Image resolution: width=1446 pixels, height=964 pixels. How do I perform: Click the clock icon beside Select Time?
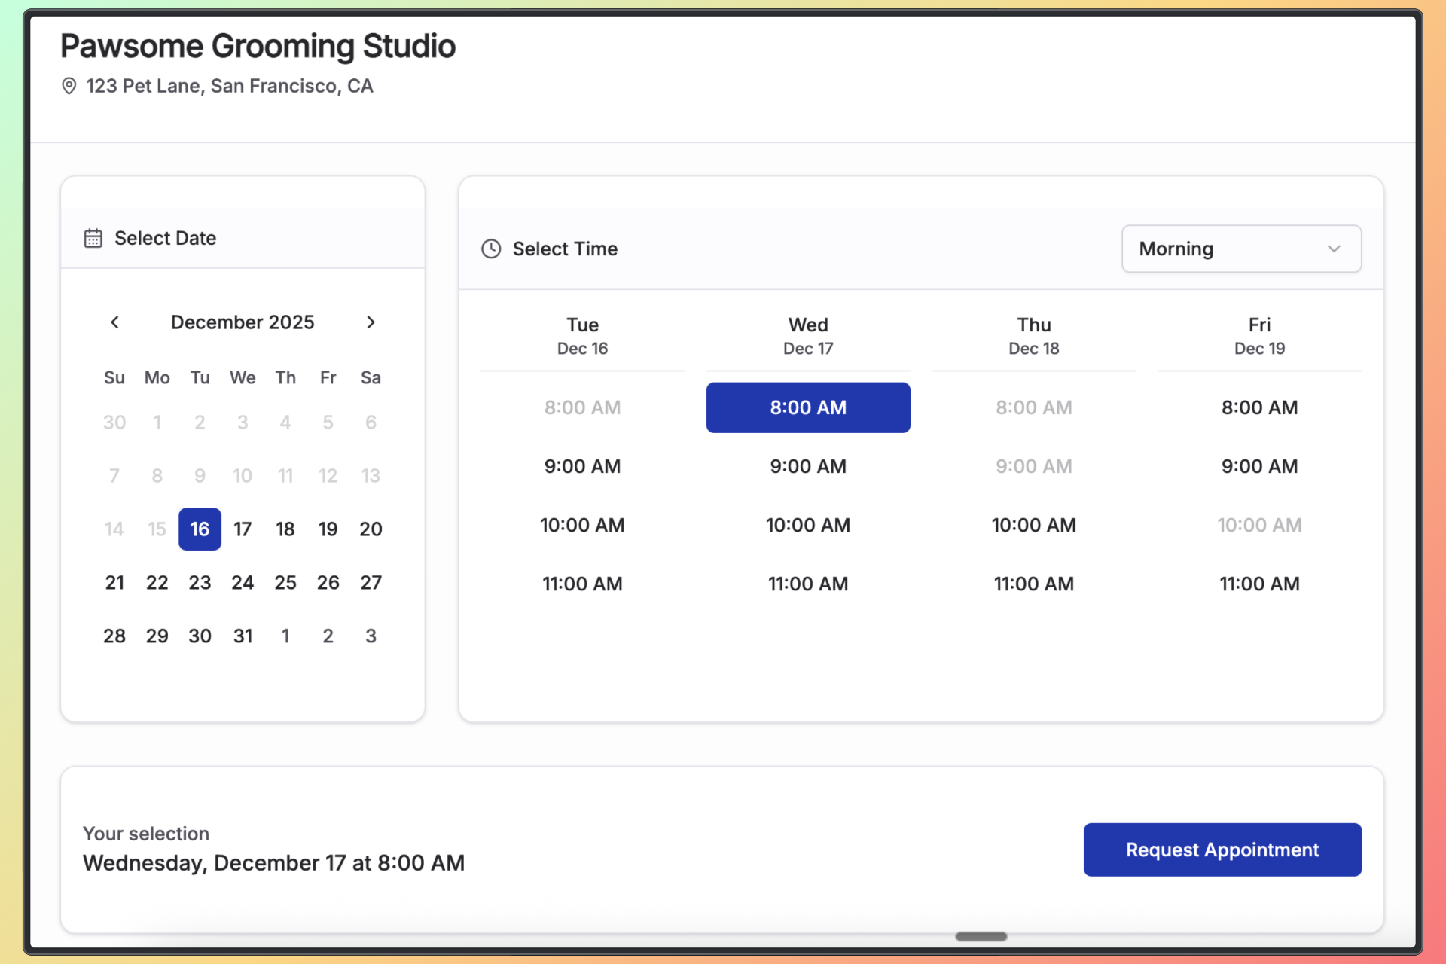[x=491, y=249]
